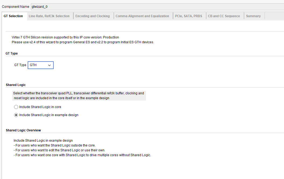284x179 pixels.
Task: Switch to Line Rate, RefClk Selection tab
Action: (x=49, y=16)
